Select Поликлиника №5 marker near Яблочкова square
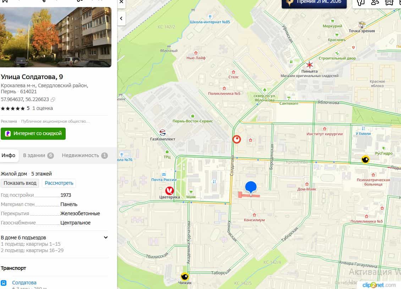The width and height of the screenshot is (401, 289). click(x=224, y=88)
